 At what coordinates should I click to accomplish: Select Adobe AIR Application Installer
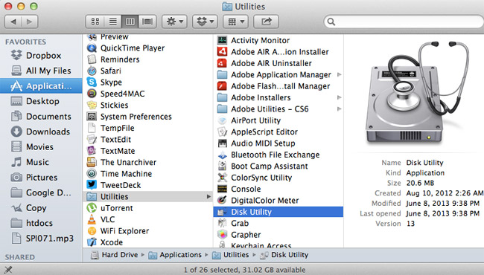tap(278, 52)
